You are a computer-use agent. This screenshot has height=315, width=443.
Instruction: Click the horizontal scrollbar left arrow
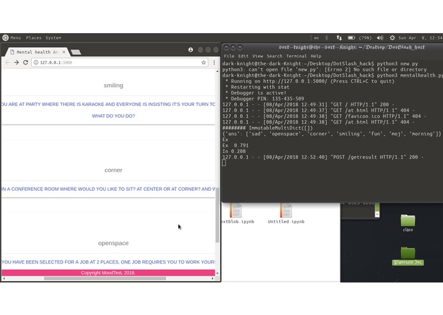4,279
